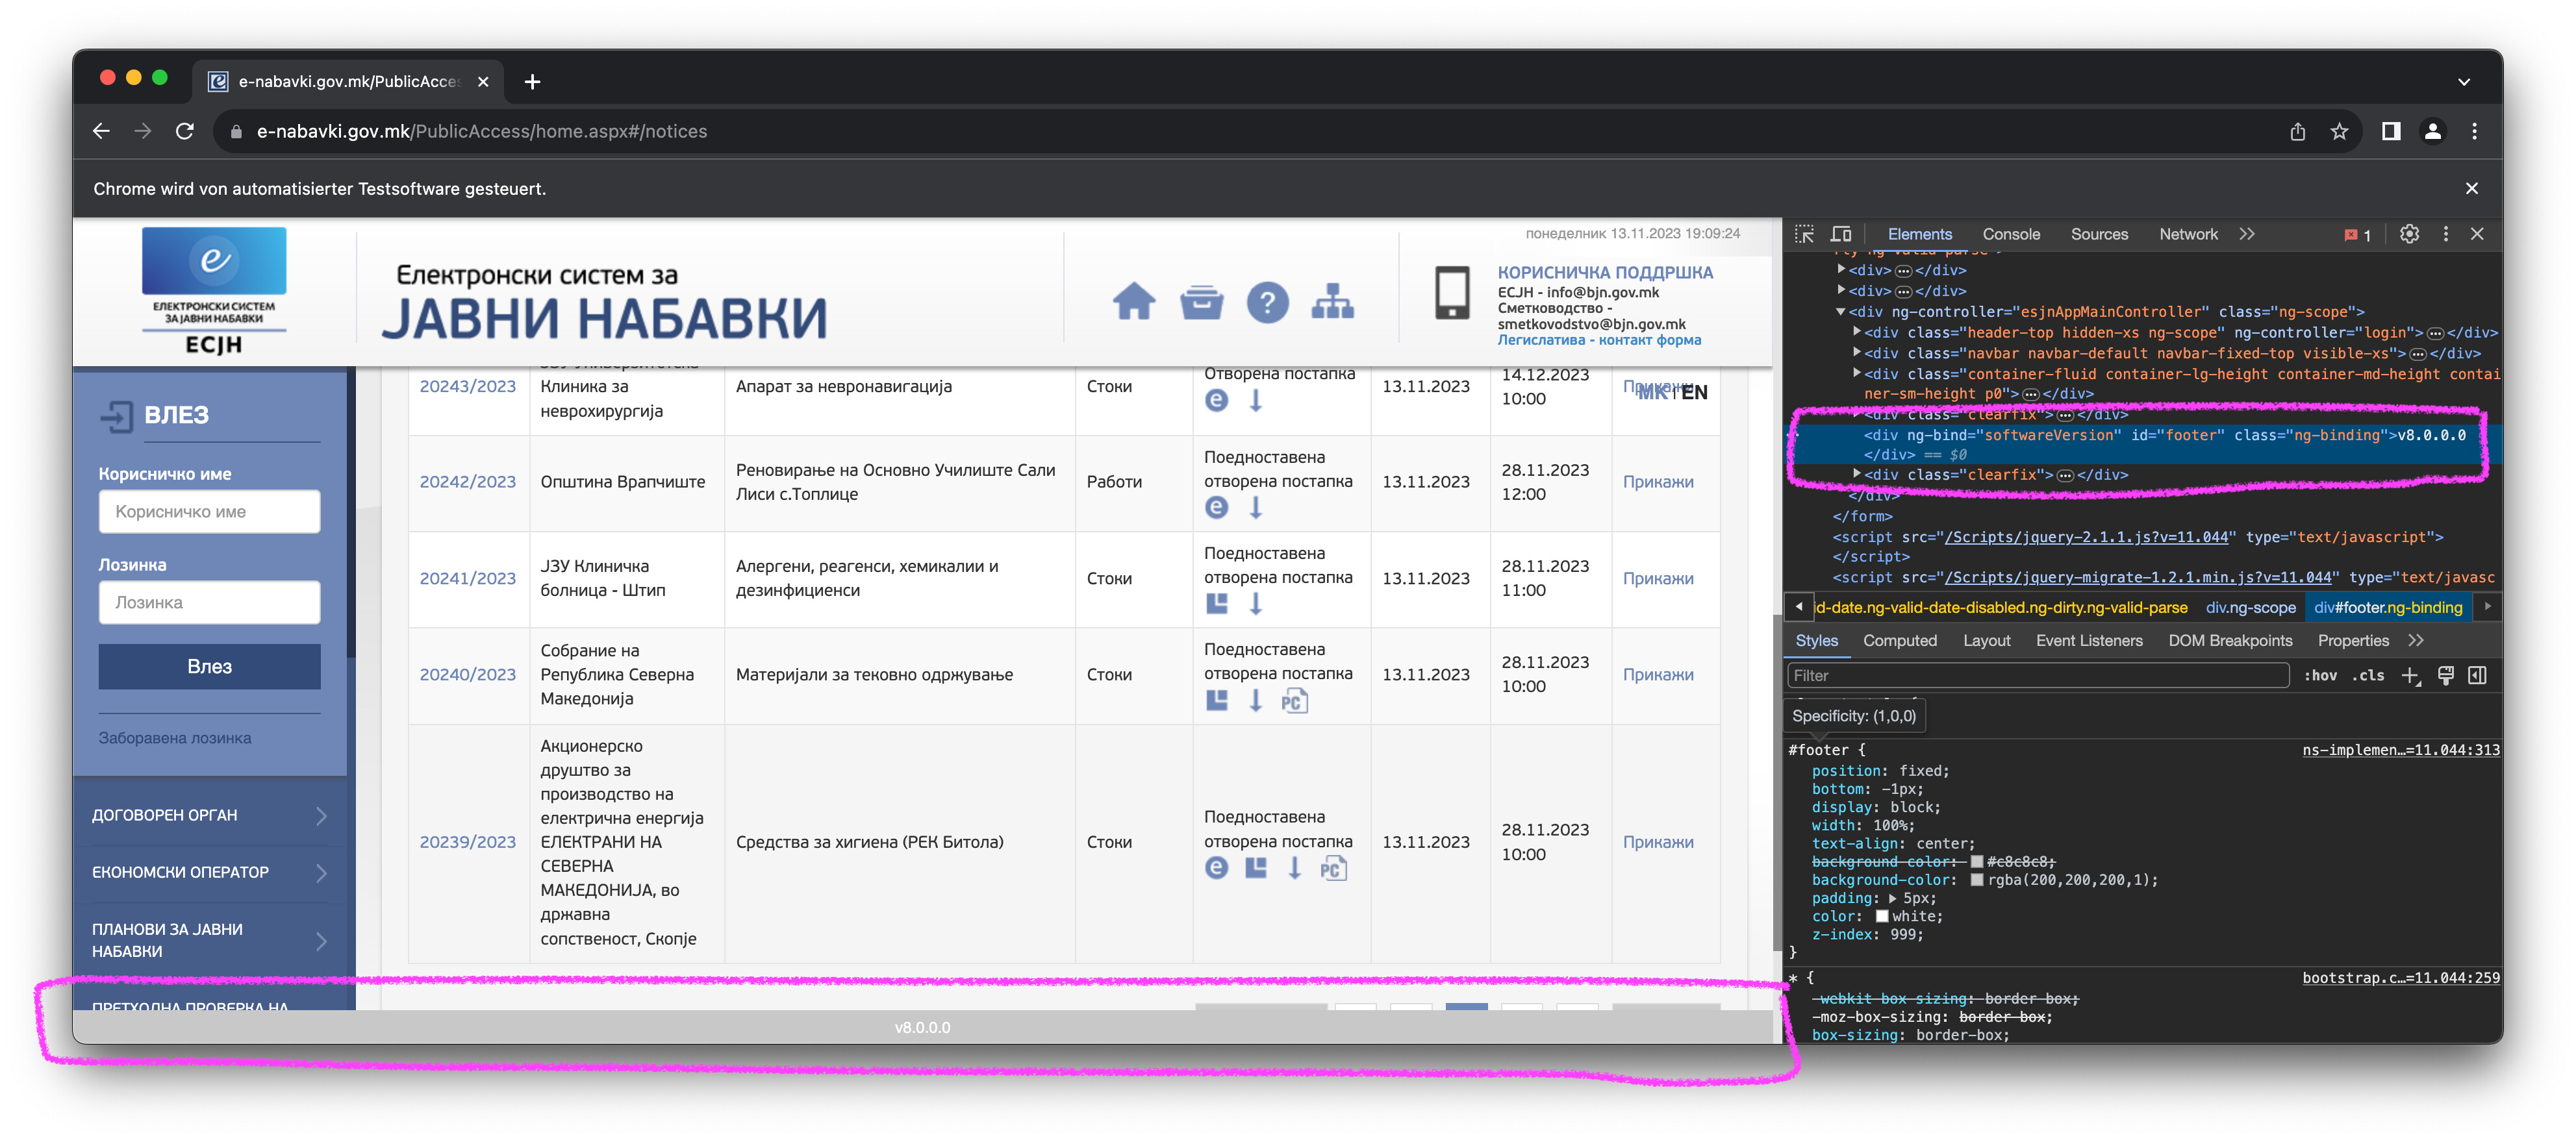The height and width of the screenshot is (1140, 2576).
Task: Click the white color swatch in #footer
Action: (x=1881, y=916)
